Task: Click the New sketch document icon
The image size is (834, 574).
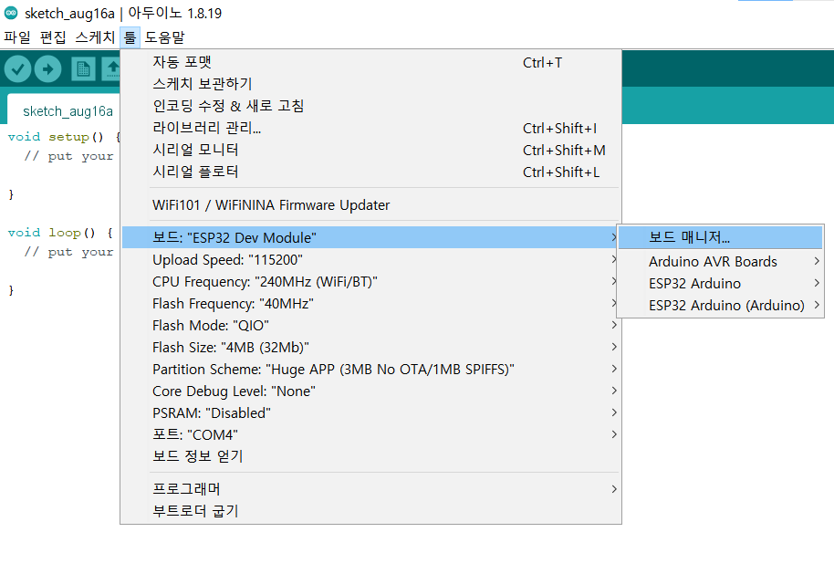Action: tap(83, 69)
